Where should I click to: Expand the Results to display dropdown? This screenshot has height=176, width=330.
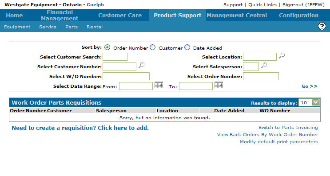click(315, 102)
